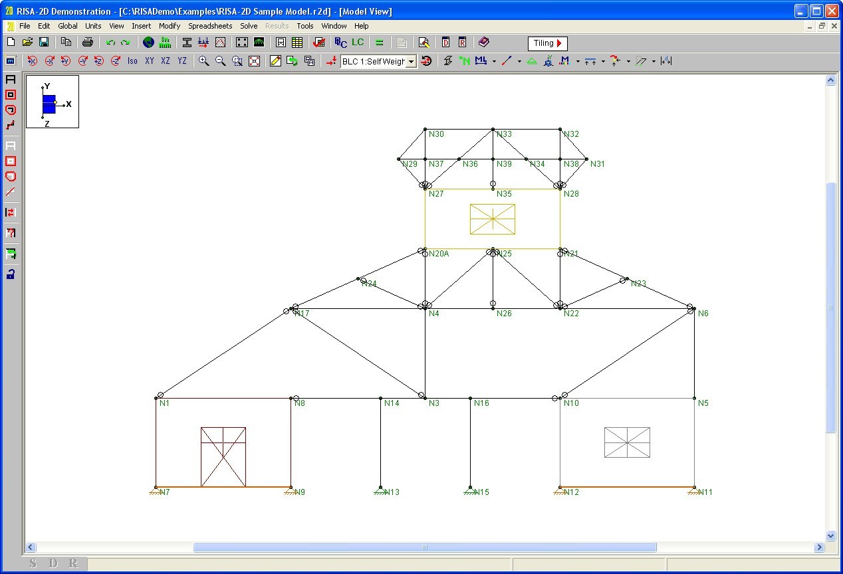
Task: Click the Undo arrow icon
Action: pyautogui.click(x=110, y=43)
